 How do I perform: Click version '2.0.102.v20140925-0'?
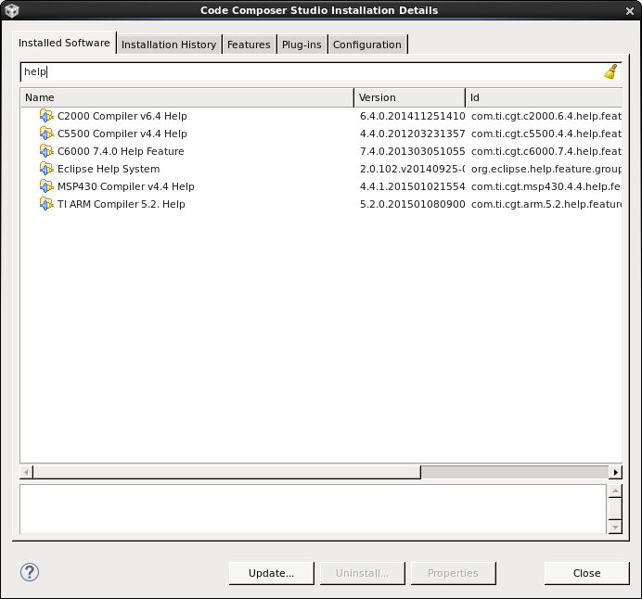[412, 169]
